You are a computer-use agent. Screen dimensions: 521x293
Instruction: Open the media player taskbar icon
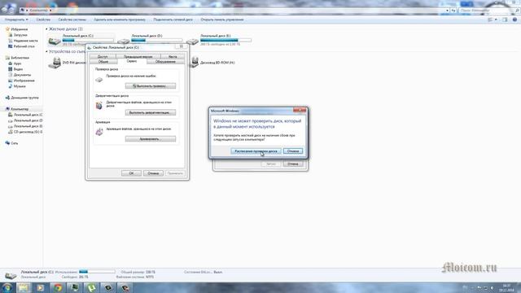(x=40, y=287)
